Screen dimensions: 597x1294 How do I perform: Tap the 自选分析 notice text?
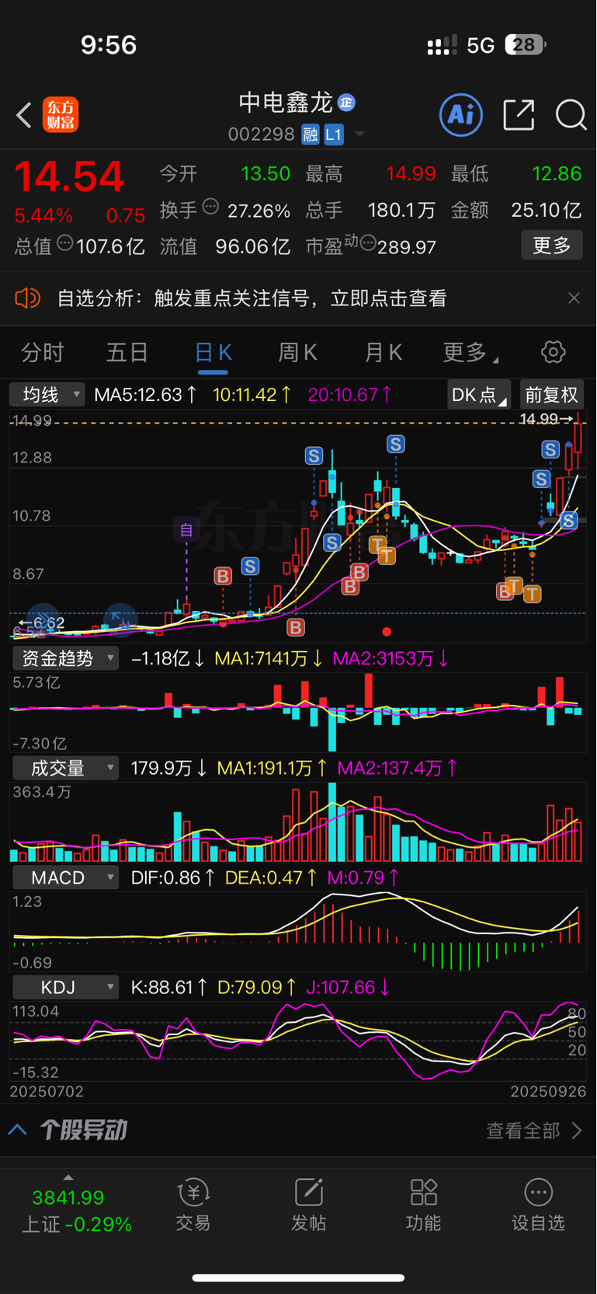click(252, 298)
